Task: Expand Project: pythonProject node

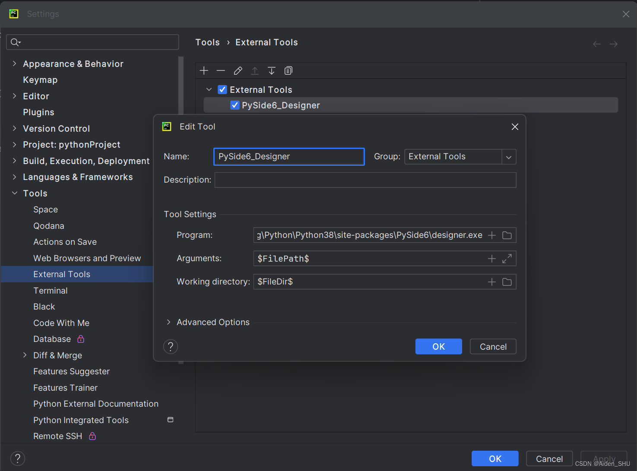Action: tap(14, 145)
